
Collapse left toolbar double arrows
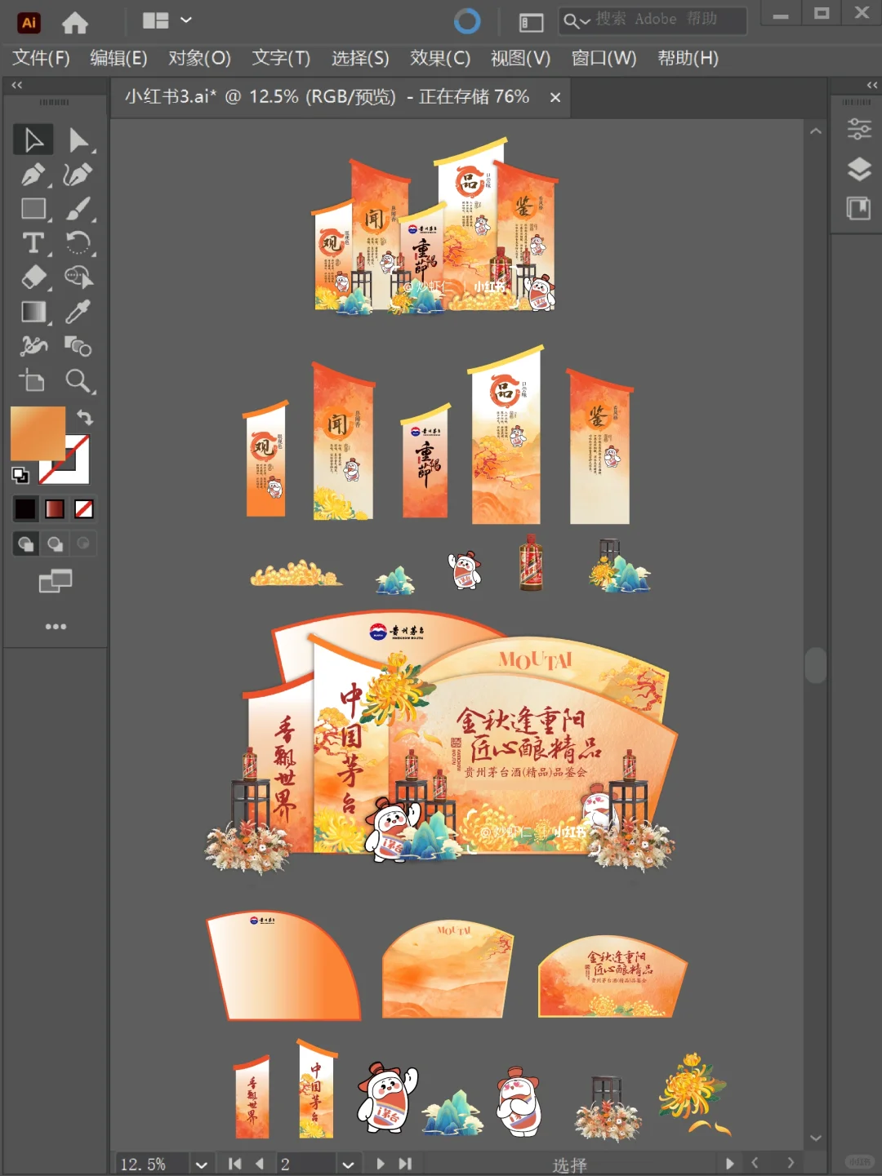16,85
